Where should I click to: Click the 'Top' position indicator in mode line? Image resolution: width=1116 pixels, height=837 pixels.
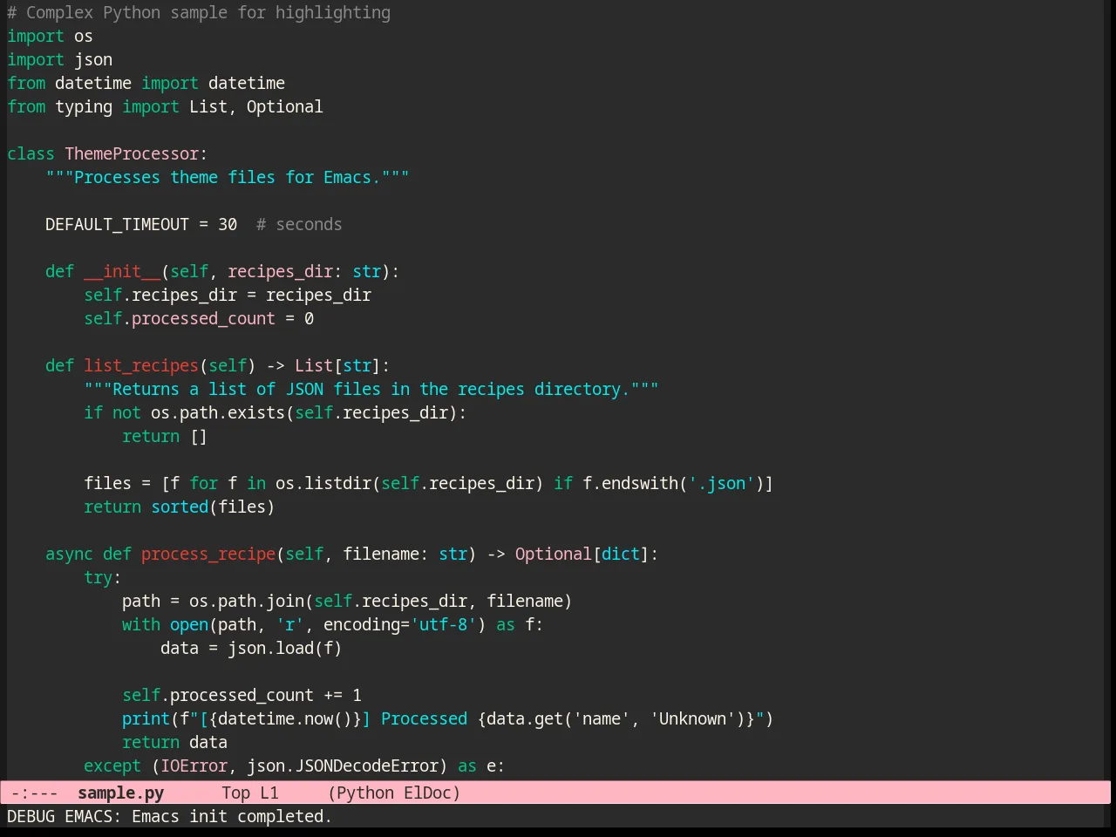point(235,793)
